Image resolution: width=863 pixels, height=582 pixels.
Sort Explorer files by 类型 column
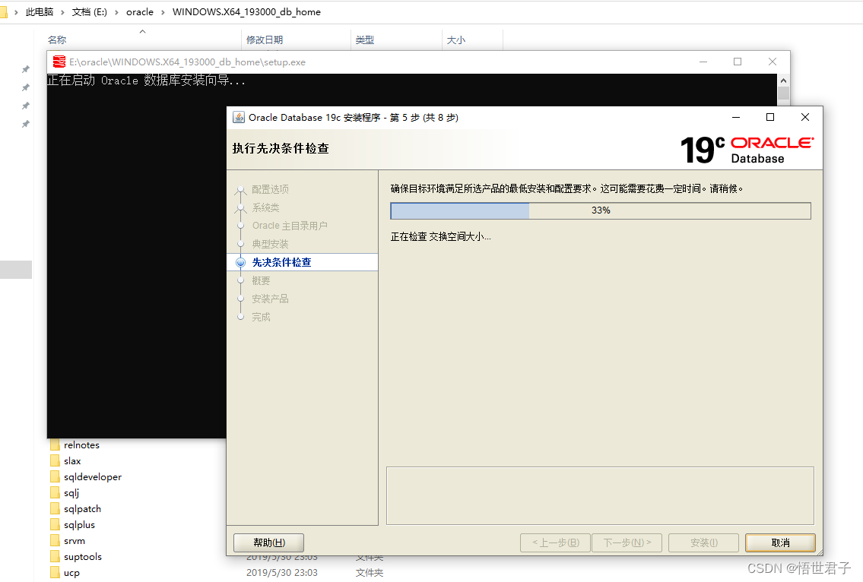tap(364, 40)
